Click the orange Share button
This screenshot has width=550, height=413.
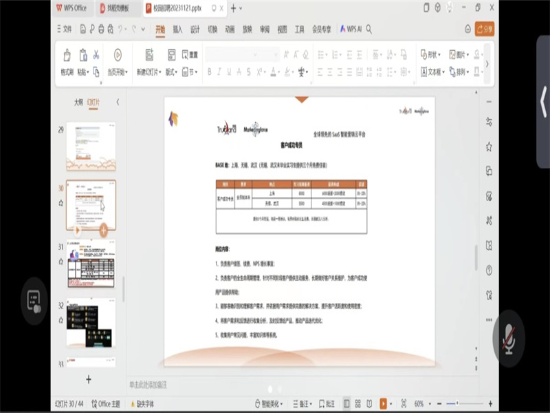485,29
